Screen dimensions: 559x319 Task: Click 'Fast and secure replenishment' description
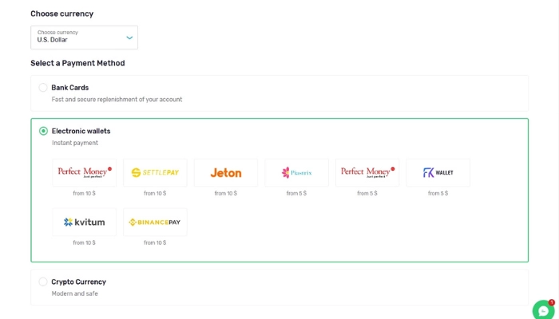click(117, 100)
